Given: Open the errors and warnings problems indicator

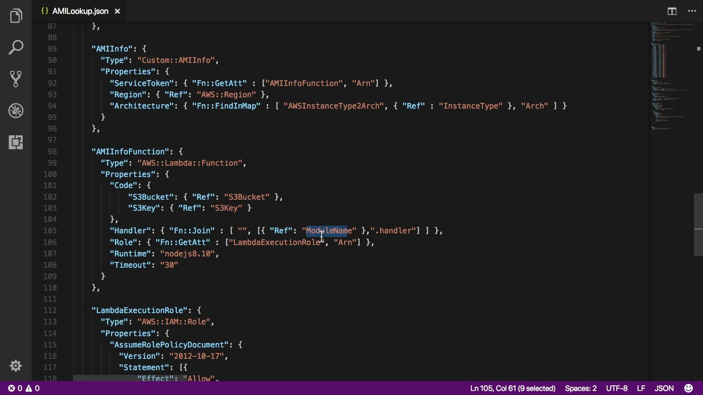Looking at the screenshot, I should pyautogui.click(x=24, y=388).
